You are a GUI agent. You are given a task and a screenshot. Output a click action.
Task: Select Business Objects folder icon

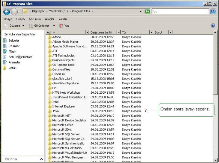click(49, 60)
